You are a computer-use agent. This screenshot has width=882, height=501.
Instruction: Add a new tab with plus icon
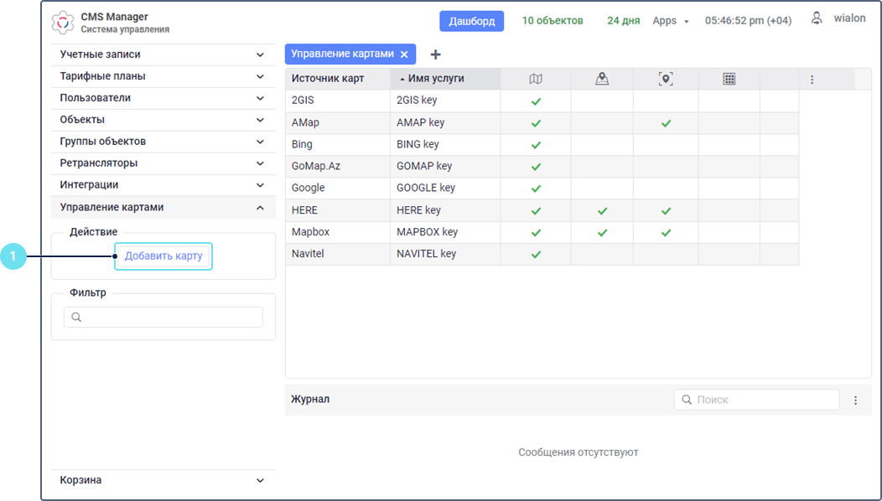point(435,54)
